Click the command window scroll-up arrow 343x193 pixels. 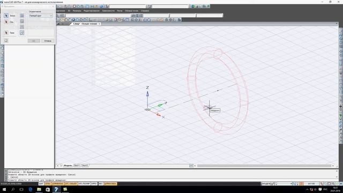click(x=337, y=171)
